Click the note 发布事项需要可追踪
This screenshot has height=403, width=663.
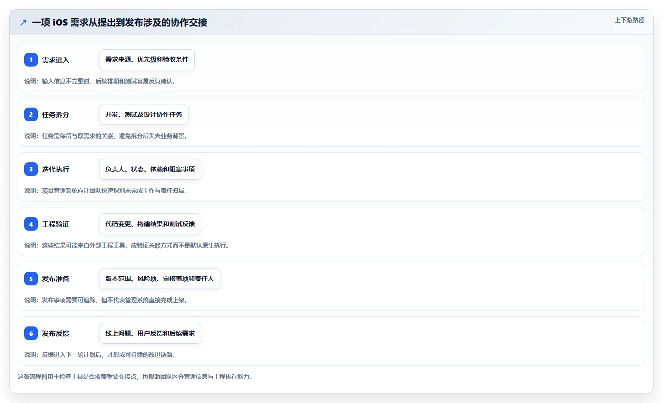106,300
